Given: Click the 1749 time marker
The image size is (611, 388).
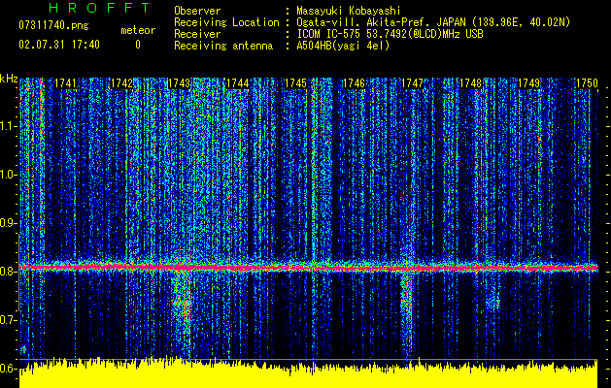Looking at the screenshot, I should click(x=529, y=83).
